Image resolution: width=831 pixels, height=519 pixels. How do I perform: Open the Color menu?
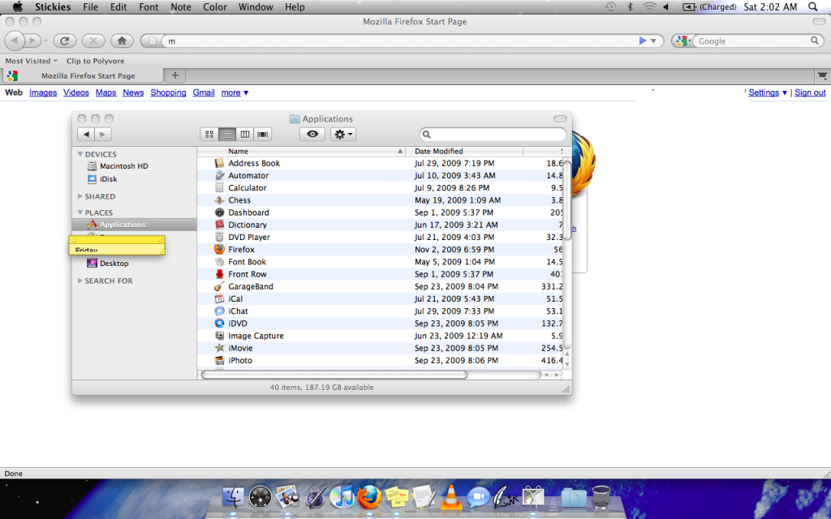click(x=214, y=6)
